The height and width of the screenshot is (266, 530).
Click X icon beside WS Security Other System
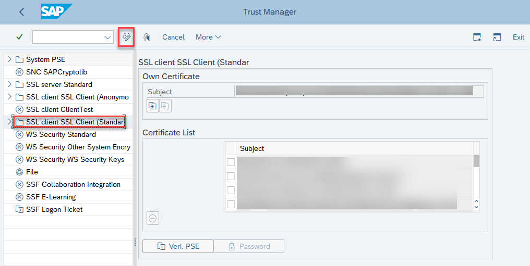(20, 147)
